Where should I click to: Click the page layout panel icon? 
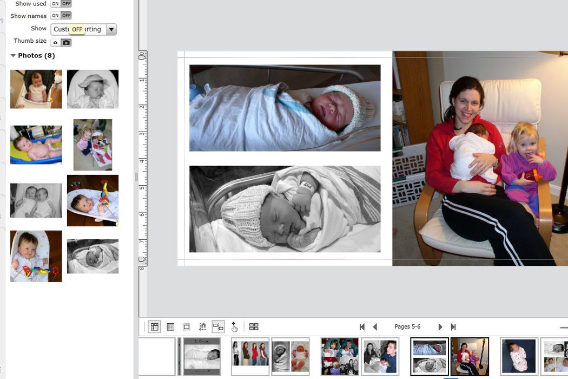coord(155,326)
